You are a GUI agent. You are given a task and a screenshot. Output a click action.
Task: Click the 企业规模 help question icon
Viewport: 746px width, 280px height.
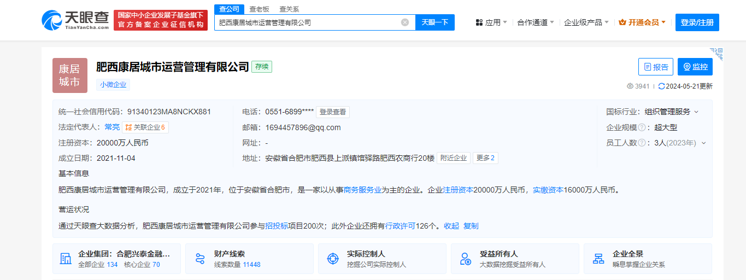[642, 127]
